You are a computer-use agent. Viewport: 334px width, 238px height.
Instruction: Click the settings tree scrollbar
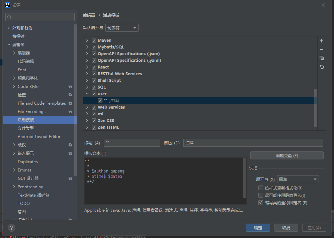pyautogui.click(x=75, y=100)
